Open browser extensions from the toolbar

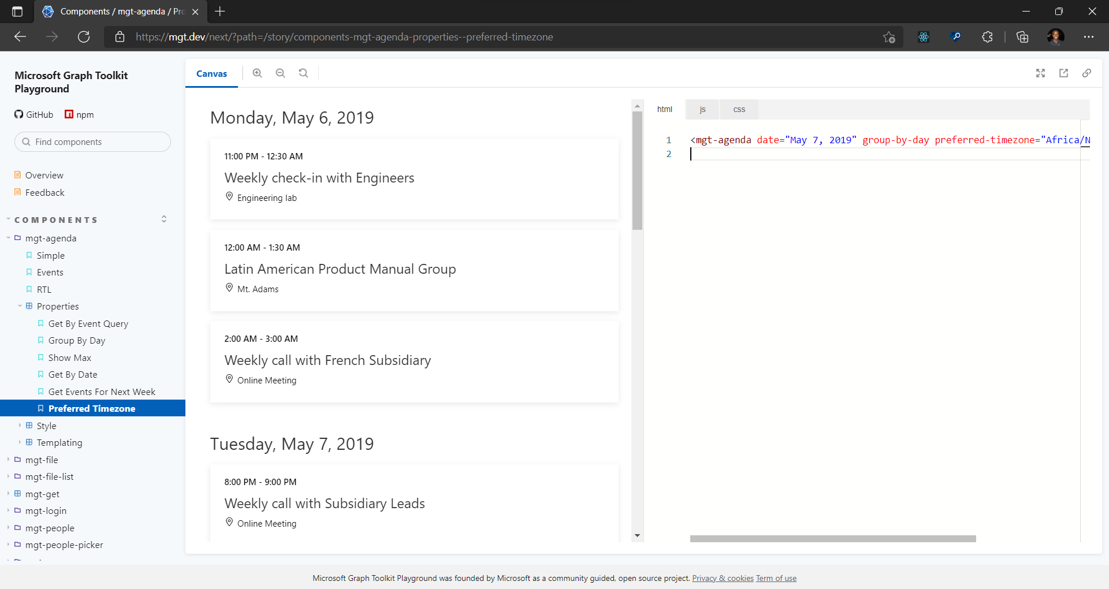pos(988,36)
